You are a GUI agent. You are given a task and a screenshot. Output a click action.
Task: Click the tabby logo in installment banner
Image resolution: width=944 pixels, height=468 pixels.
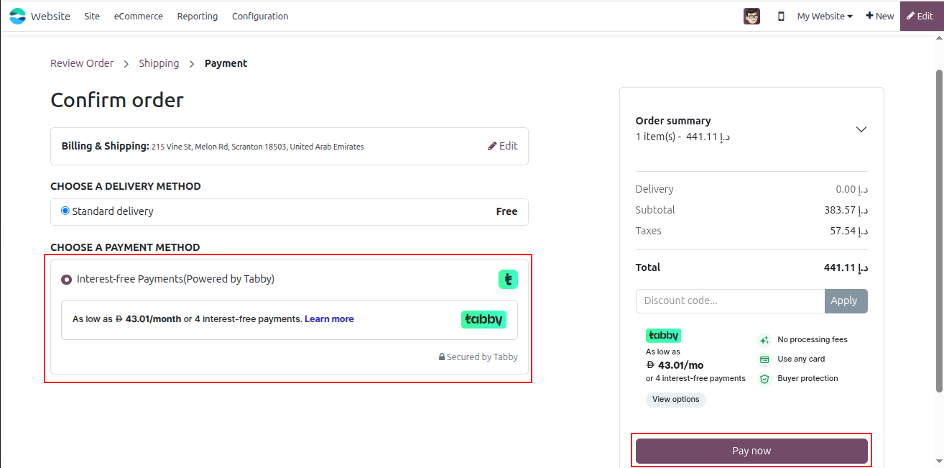tap(483, 319)
